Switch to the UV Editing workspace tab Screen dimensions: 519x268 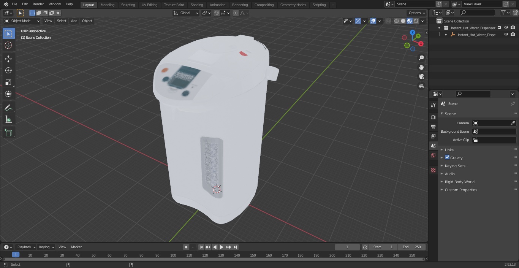149,5
